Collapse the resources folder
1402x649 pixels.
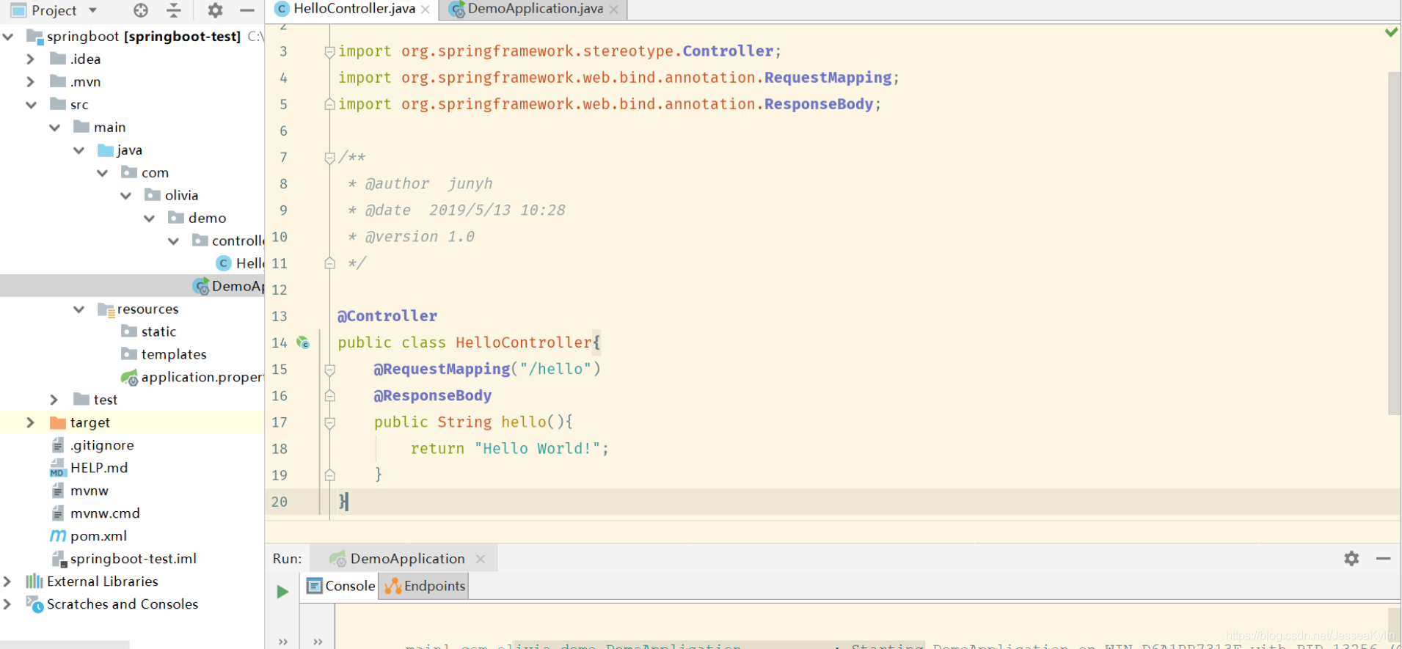[79, 309]
